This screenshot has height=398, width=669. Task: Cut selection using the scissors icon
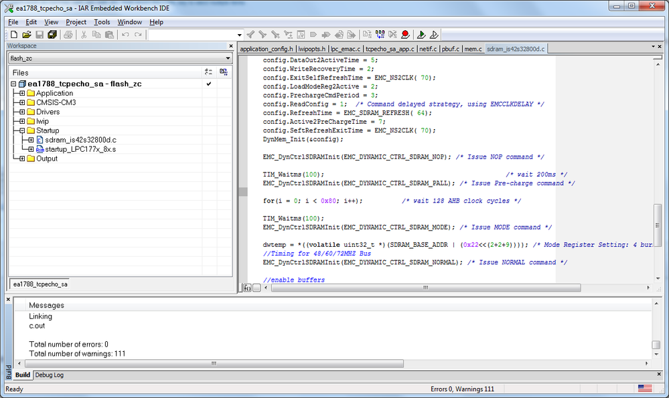(x=84, y=35)
